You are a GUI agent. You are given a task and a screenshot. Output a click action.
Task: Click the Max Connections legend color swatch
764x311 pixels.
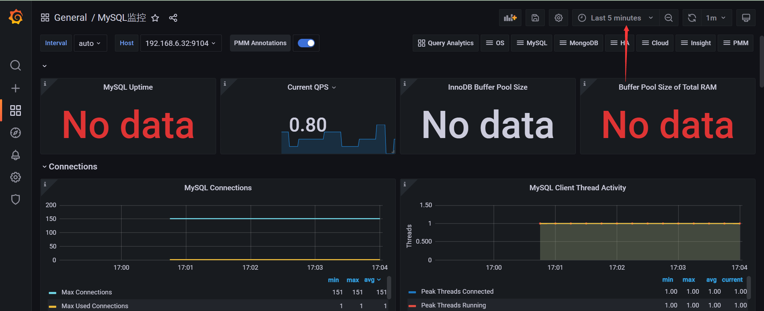coord(52,293)
